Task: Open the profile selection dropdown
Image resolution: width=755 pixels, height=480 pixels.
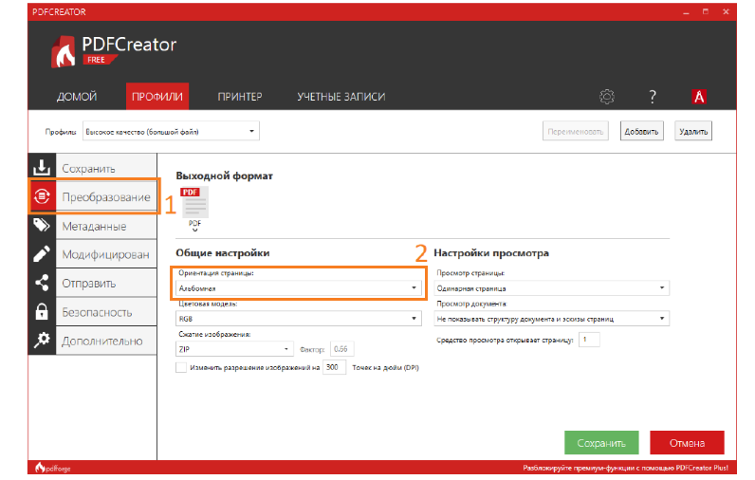Action: pyautogui.click(x=171, y=131)
